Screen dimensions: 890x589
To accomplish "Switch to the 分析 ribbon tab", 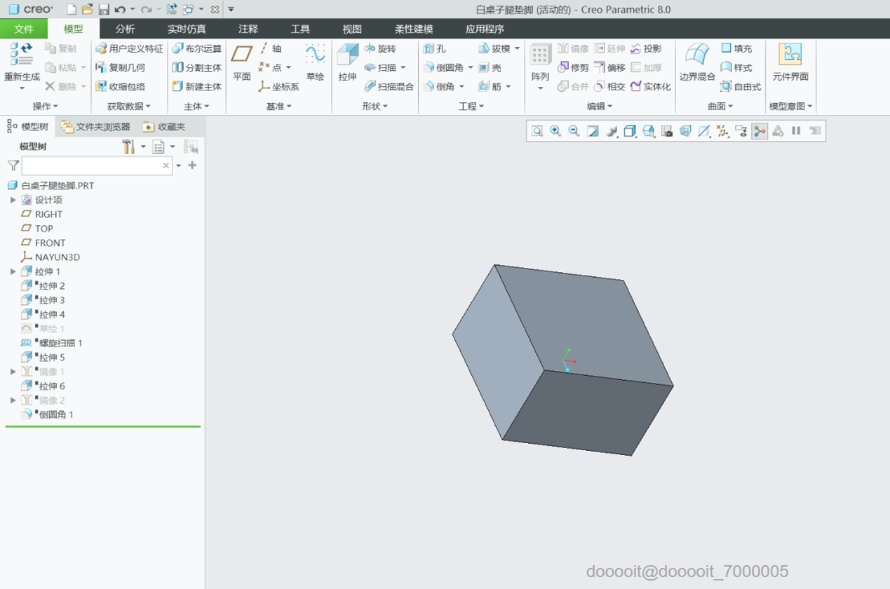I will (x=125, y=29).
